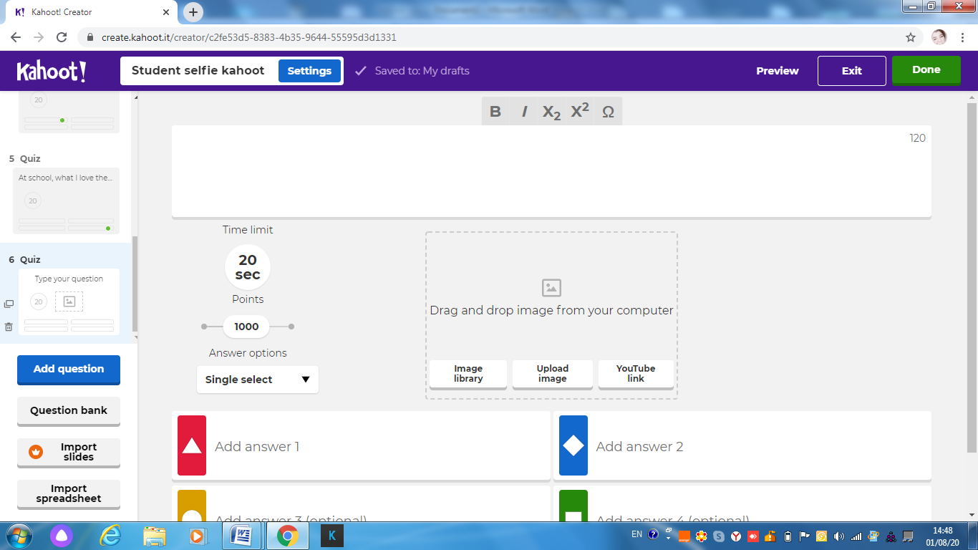Click the Add question button

[69, 370]
